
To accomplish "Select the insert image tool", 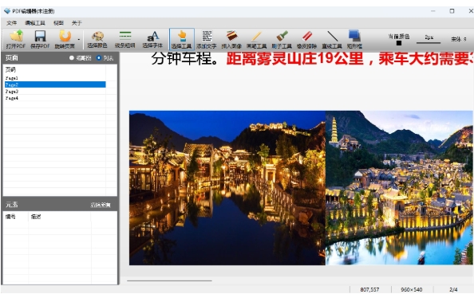I will tap(231, 39).
